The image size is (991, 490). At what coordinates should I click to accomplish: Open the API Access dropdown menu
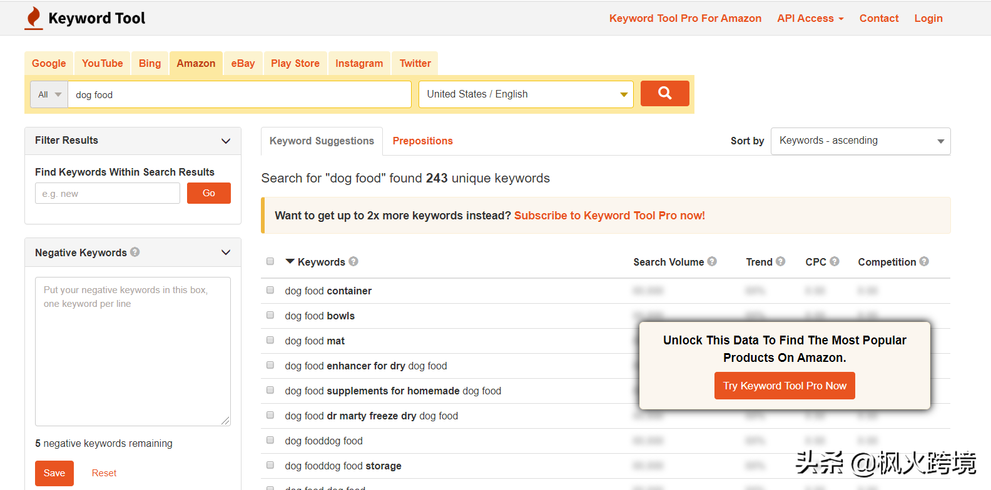pyautogui.click(x=810, y=18)
